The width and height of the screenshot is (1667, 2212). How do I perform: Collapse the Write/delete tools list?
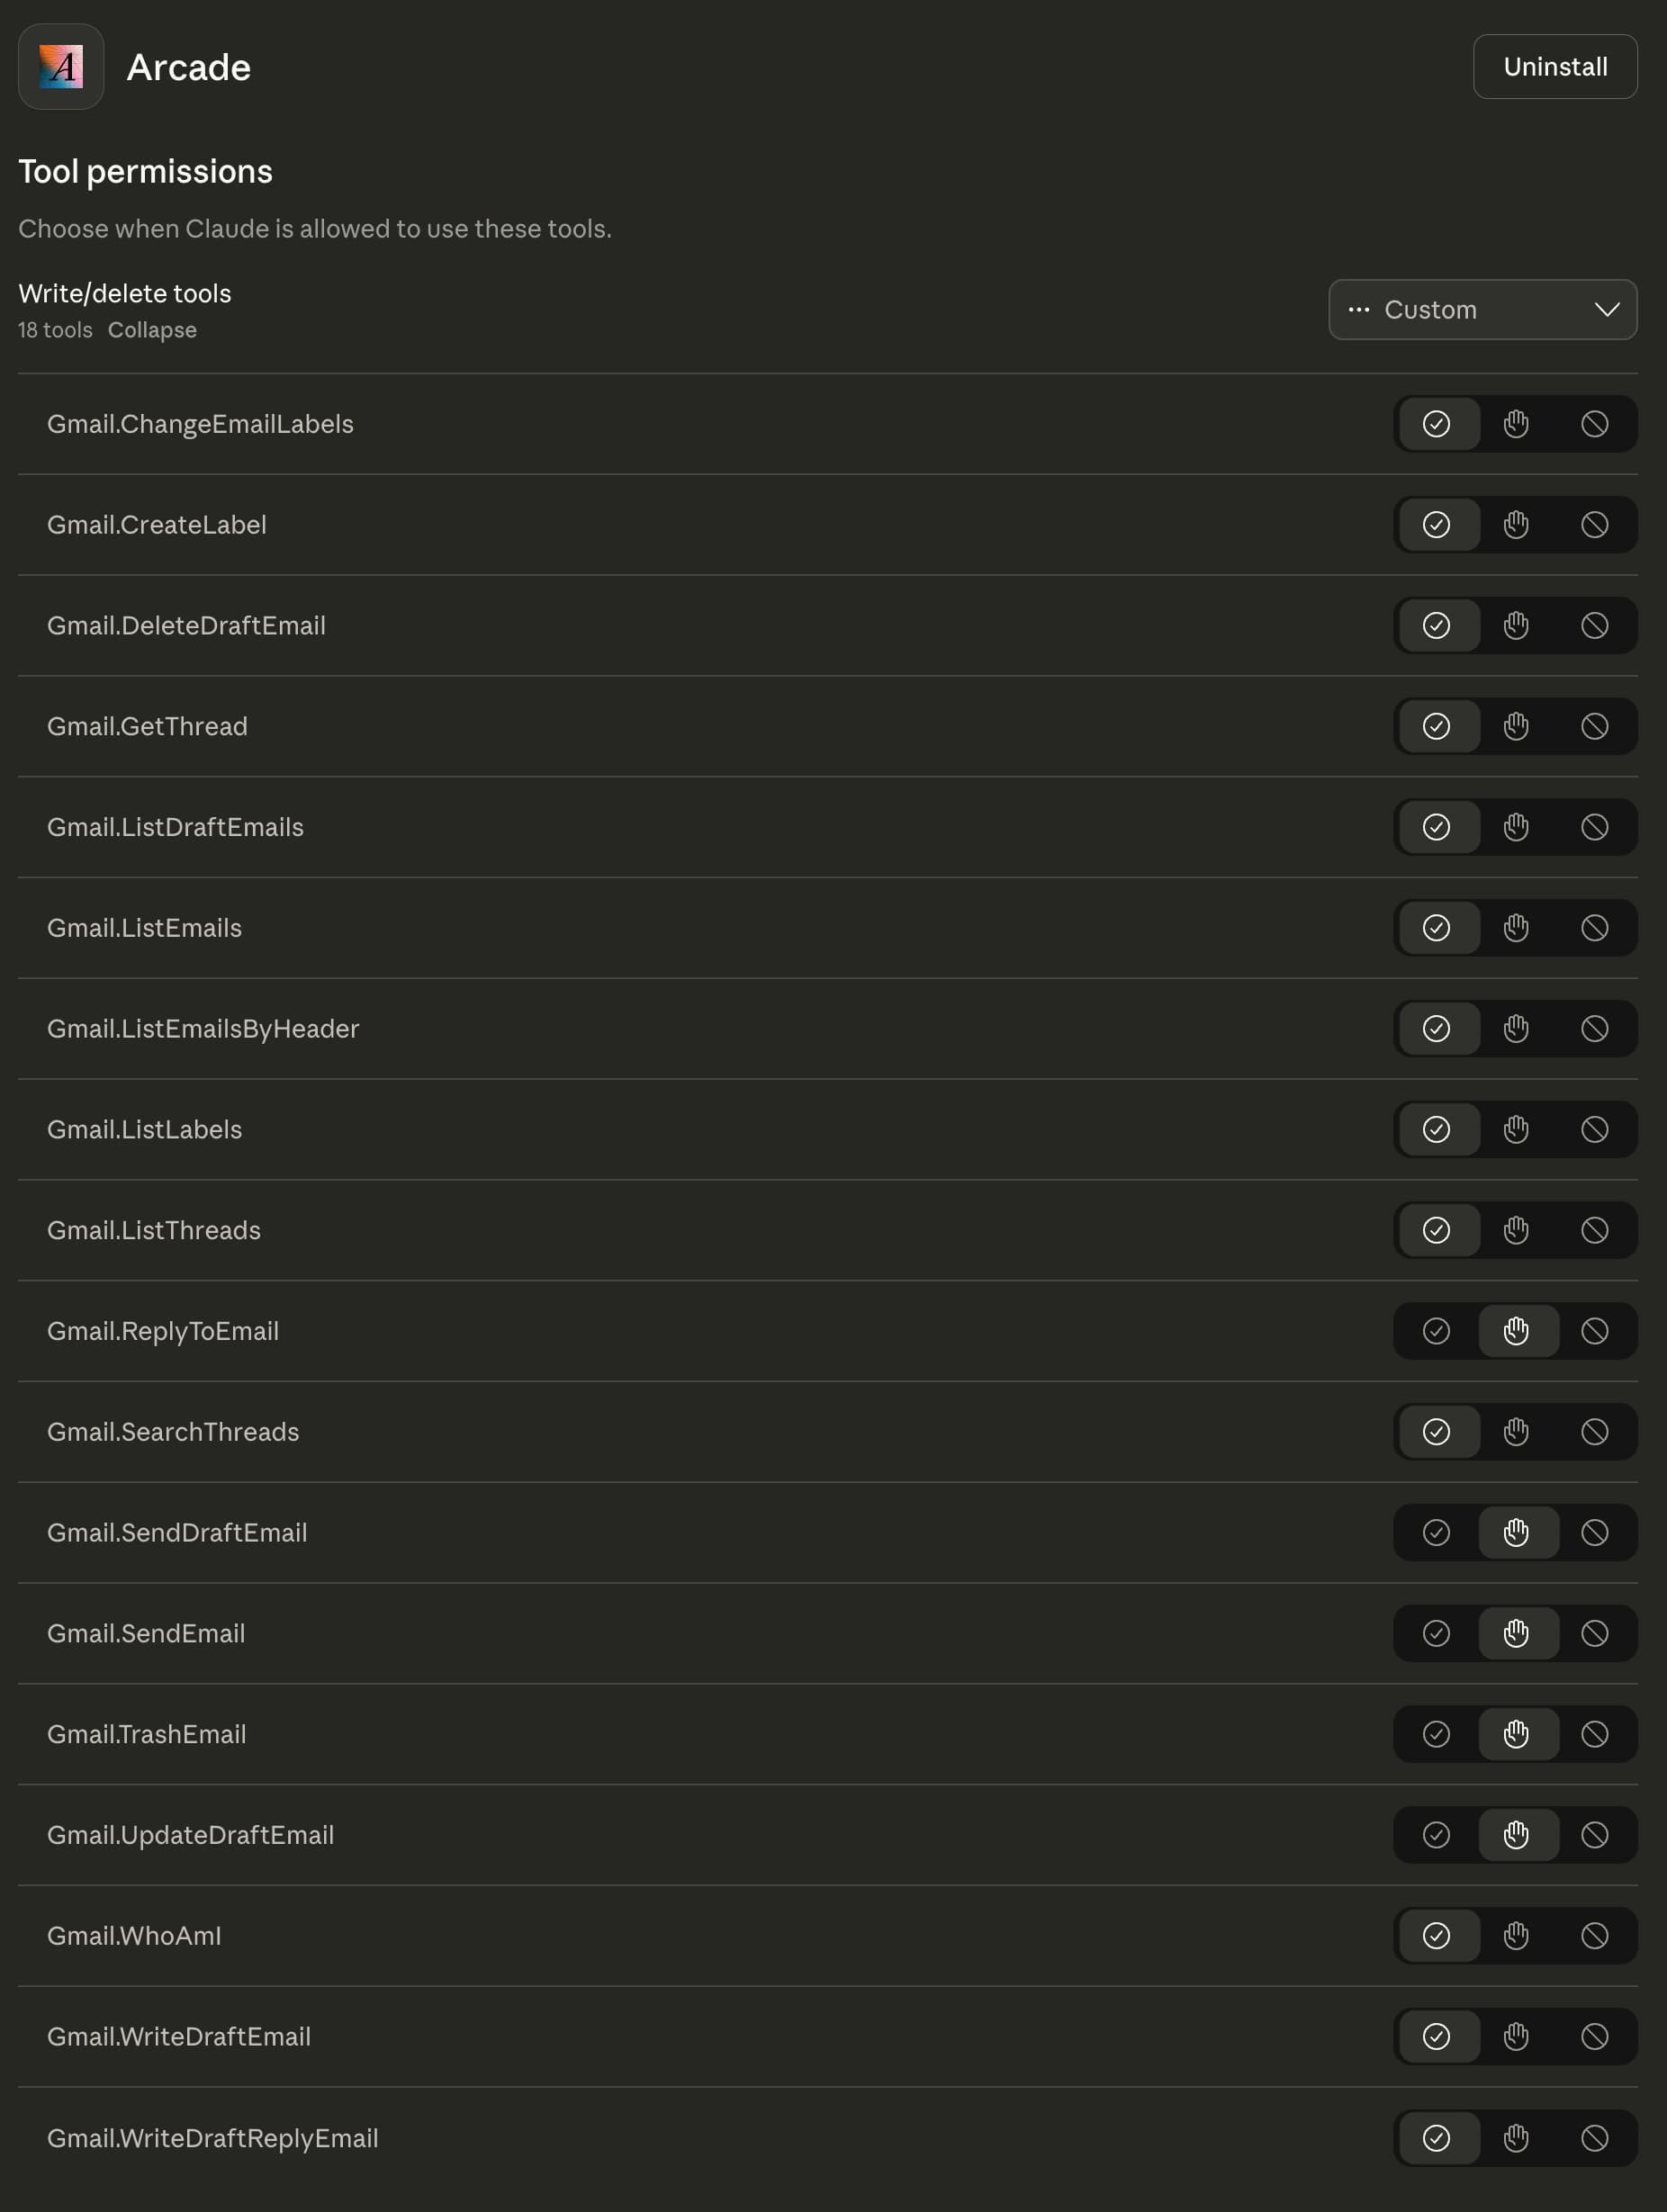[x=152, y=330]
